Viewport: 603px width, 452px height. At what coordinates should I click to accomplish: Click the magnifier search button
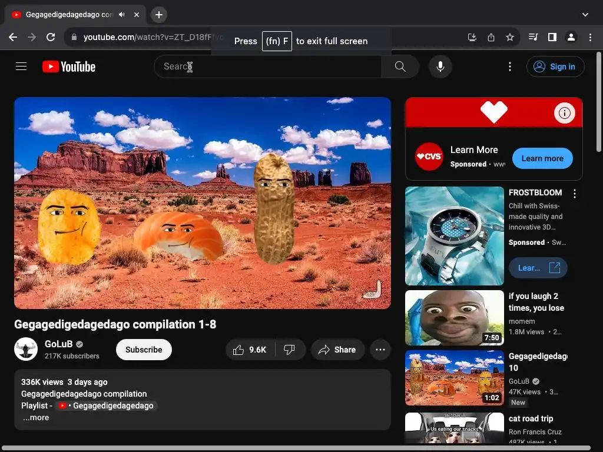400,67
